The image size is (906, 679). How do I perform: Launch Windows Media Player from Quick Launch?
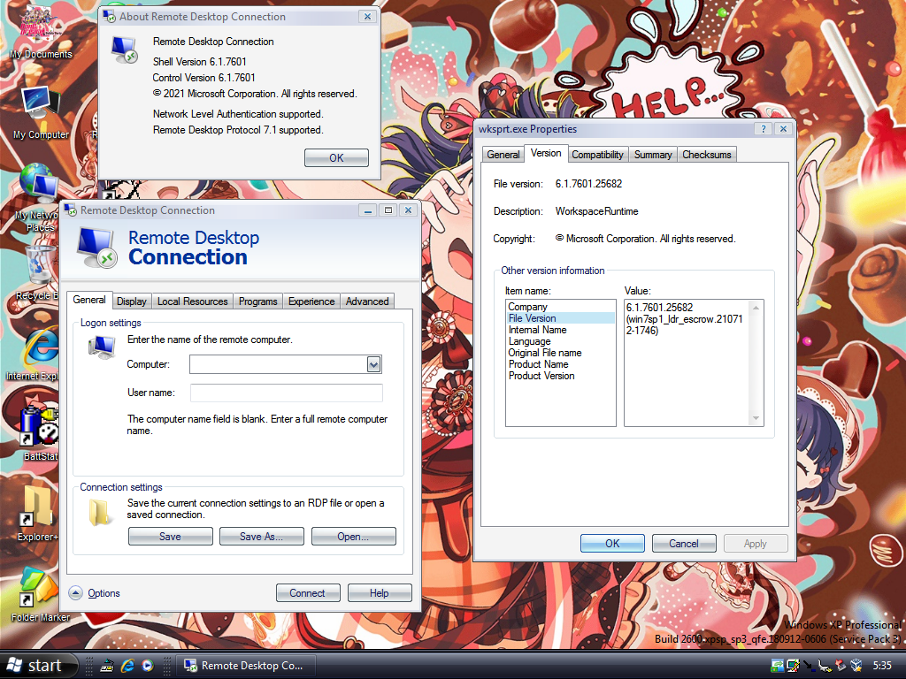click(x=148, y=666)
